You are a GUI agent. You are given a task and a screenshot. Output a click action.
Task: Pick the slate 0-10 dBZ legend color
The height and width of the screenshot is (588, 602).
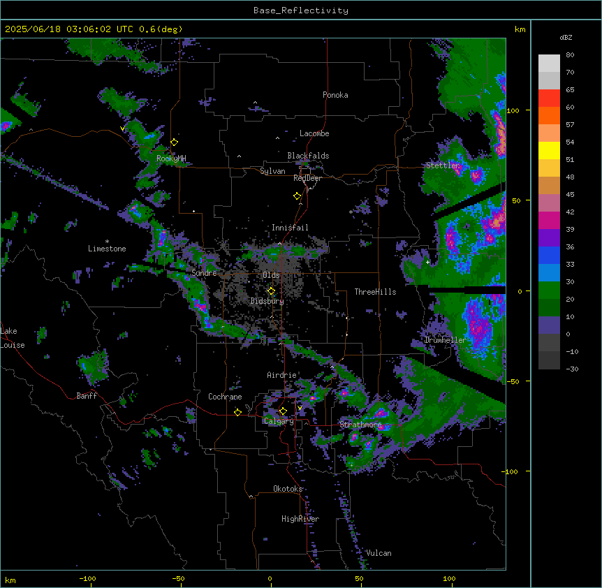coord(549,325)
